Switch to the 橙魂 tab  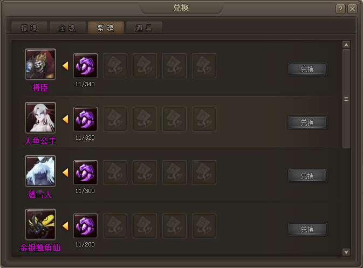29,28
